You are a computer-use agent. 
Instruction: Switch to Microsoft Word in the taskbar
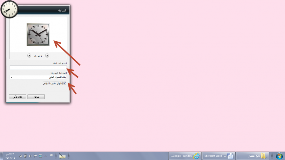tap(219, 156)
